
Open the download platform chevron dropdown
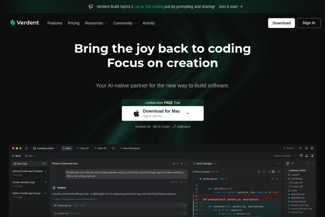pyautogui.click(x=188, y=113)
